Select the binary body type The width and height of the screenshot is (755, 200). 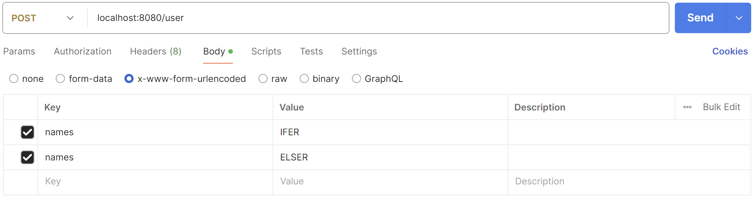[304, 79]
